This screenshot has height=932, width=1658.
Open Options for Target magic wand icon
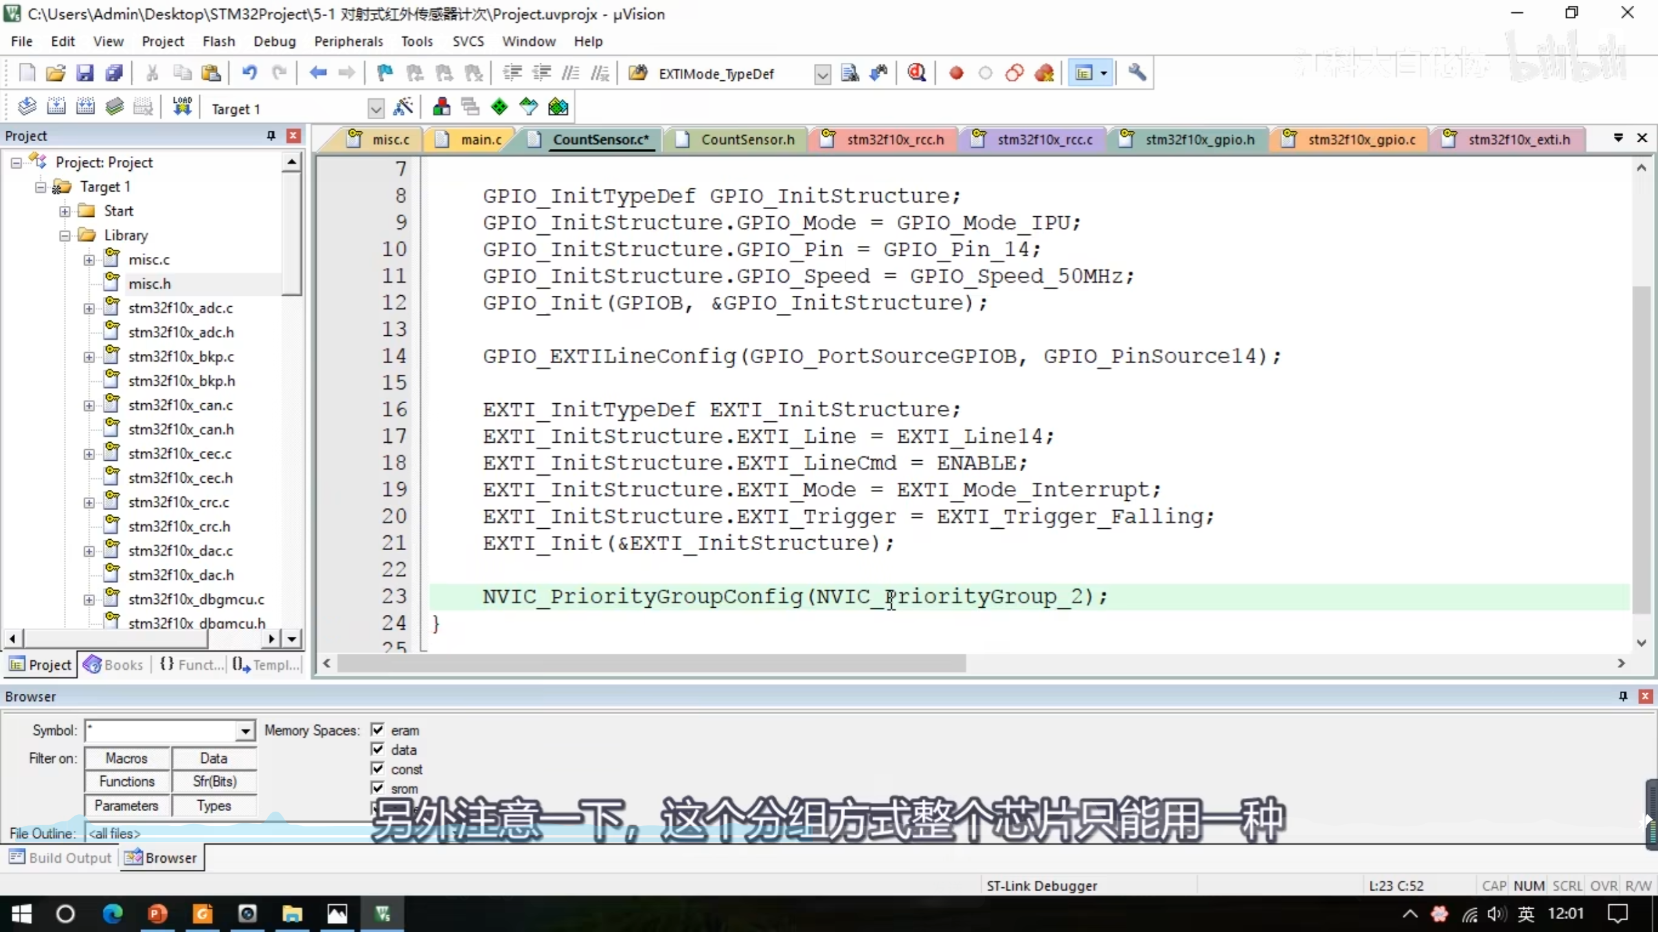click(403, 107)
